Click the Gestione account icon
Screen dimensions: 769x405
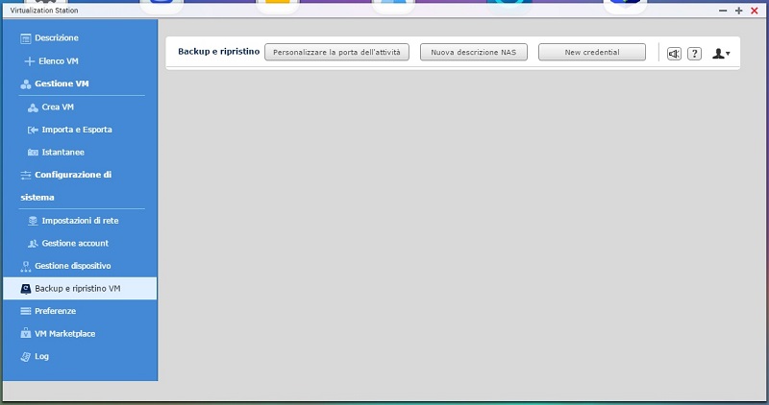(x=33, y=244)
